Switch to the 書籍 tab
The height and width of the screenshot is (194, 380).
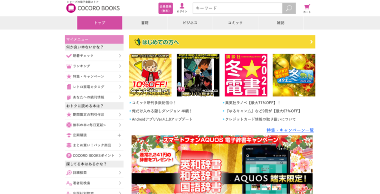pyautogui.click(x=145, y=23)
